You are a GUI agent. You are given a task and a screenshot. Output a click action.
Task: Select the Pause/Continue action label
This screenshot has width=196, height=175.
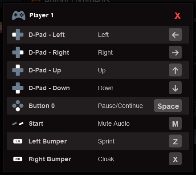point(120,106)
